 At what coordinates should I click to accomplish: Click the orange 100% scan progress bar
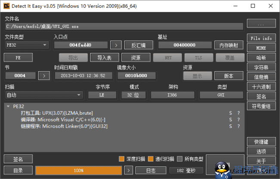pyautogui.click(x=78, y=170)
